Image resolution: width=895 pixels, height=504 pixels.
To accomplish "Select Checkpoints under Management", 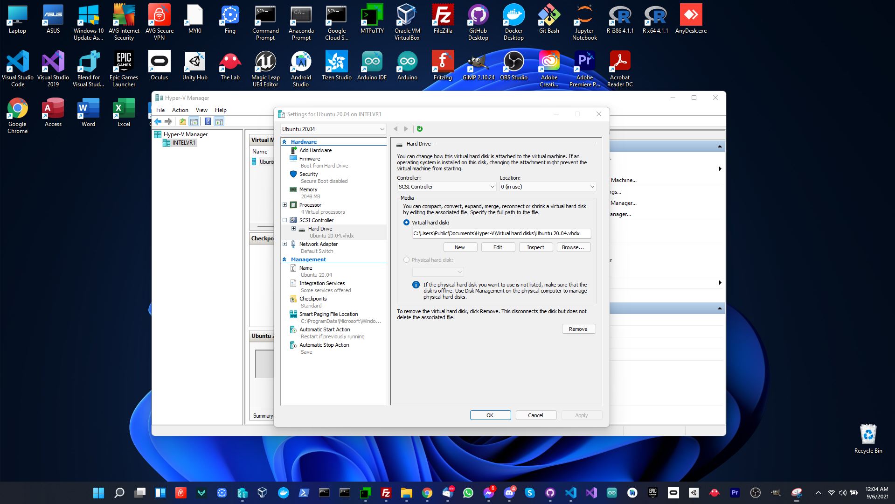I will (312, 299).
